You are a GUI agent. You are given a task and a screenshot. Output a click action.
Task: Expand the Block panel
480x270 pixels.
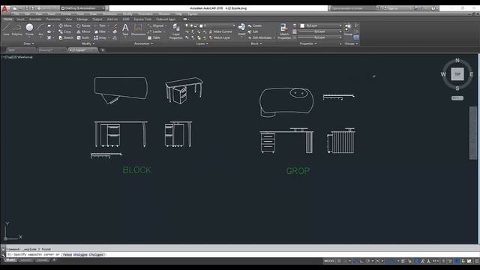click(x=256, y=43)
